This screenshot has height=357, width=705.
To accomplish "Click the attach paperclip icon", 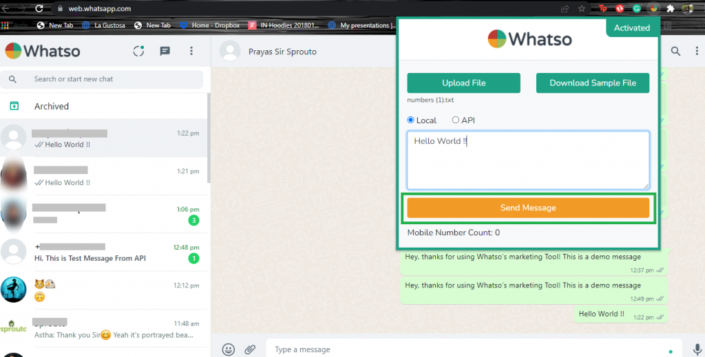I will coord(250,349).
